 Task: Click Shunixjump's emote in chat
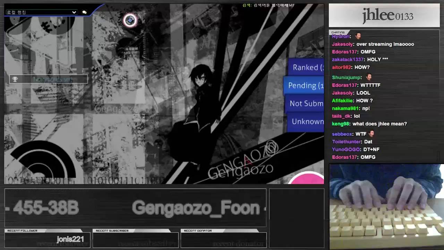pyautogui.click(x=369, y=77)
